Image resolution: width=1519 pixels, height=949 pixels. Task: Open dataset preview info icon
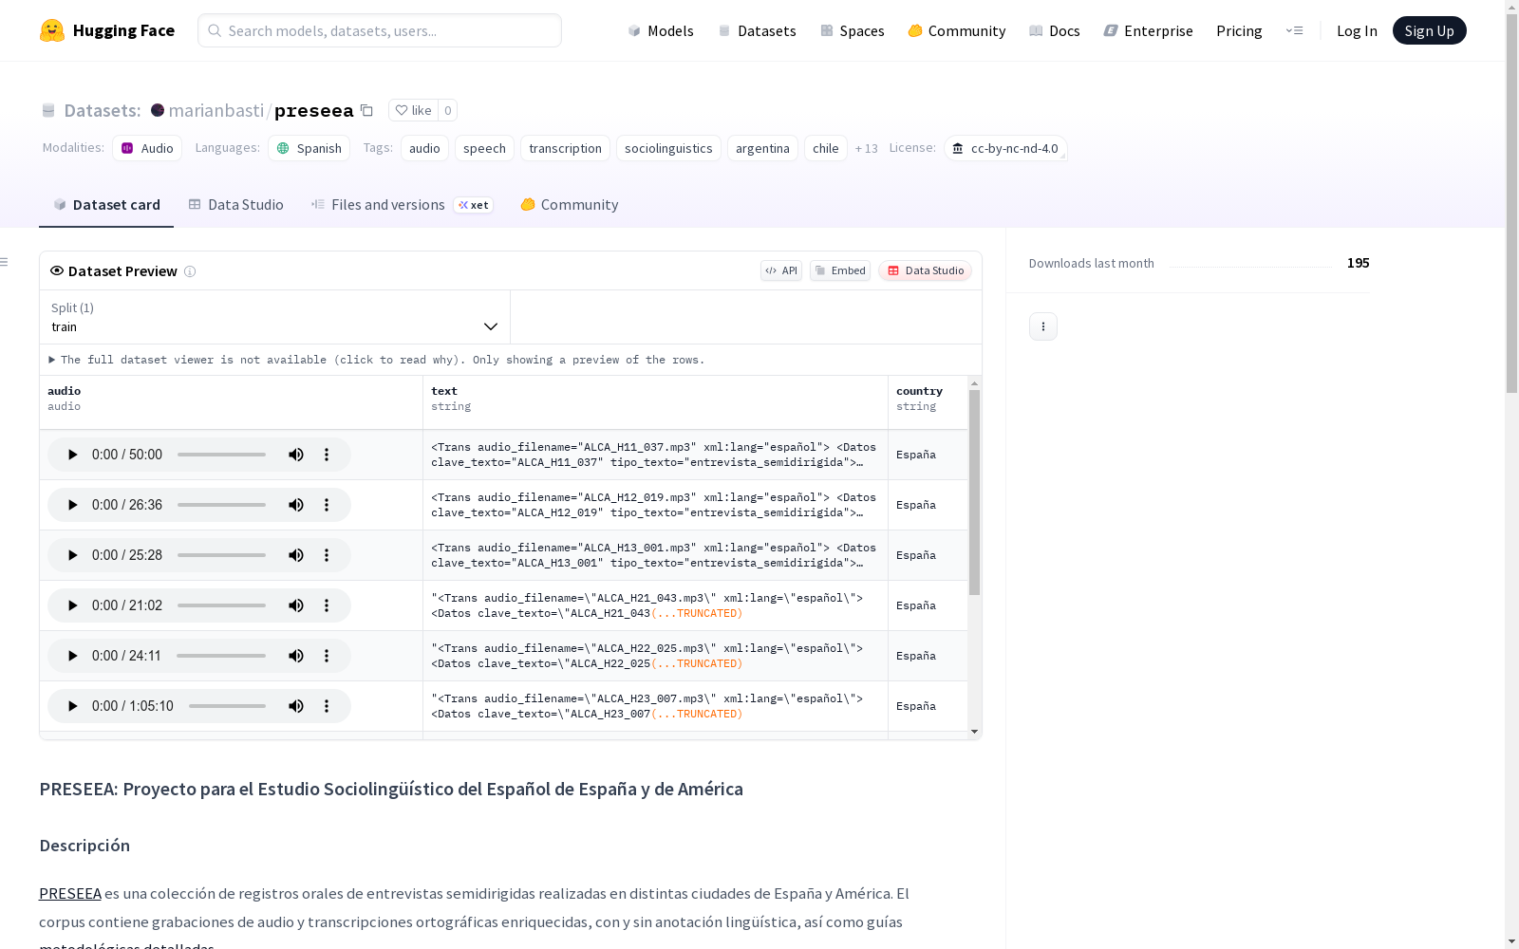coord(190,271)
